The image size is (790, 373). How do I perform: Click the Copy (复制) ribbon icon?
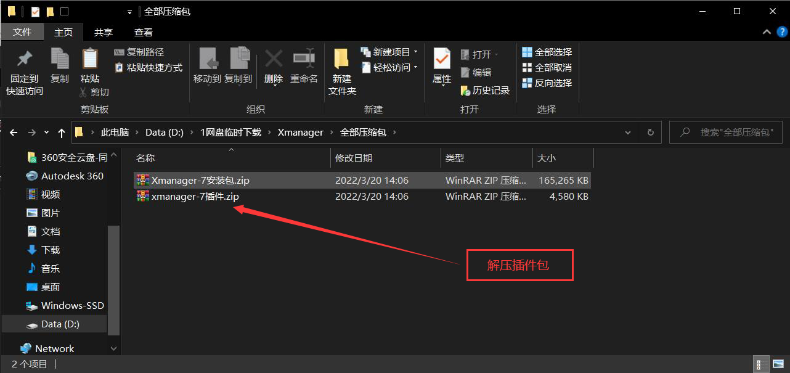coord(60,59)
